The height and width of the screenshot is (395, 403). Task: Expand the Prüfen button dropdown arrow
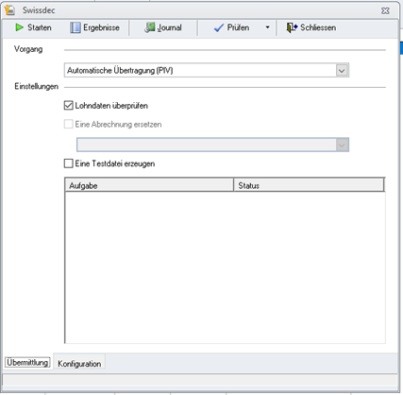point(267,27)
